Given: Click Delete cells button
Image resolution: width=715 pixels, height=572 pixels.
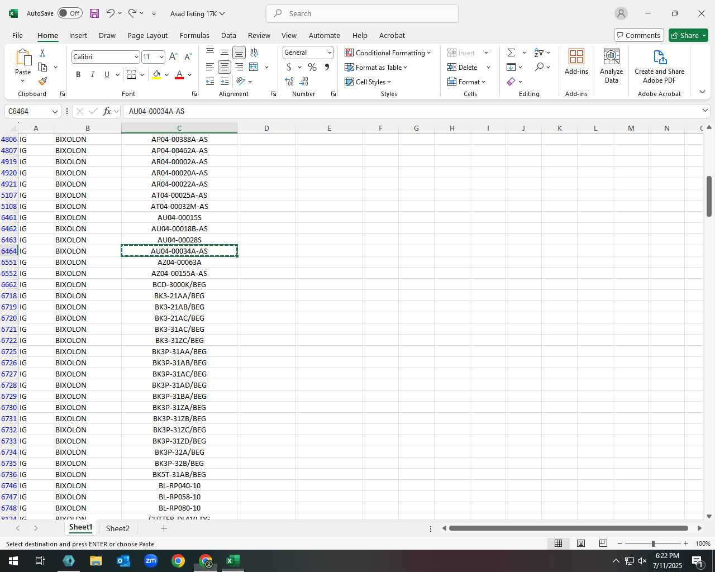Looking at the screenshot, I should pos(463,67).
